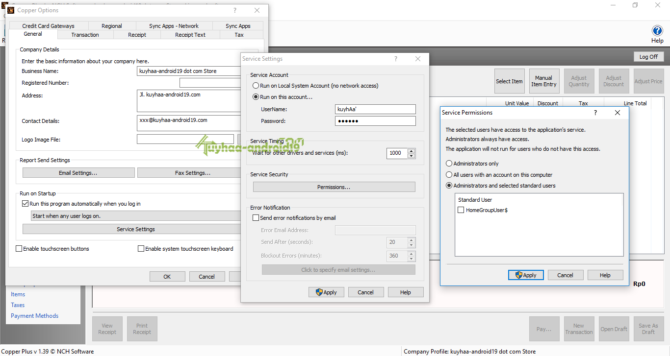Open Help via the blue Help icon
The height and width of the screenshot is (356, 670).
click(x=657, y=31)
